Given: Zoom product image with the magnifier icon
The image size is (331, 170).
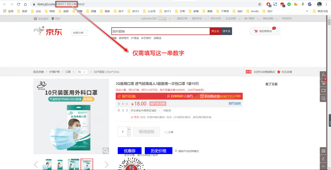Looking at the screenshot, I should coord(106,151).
